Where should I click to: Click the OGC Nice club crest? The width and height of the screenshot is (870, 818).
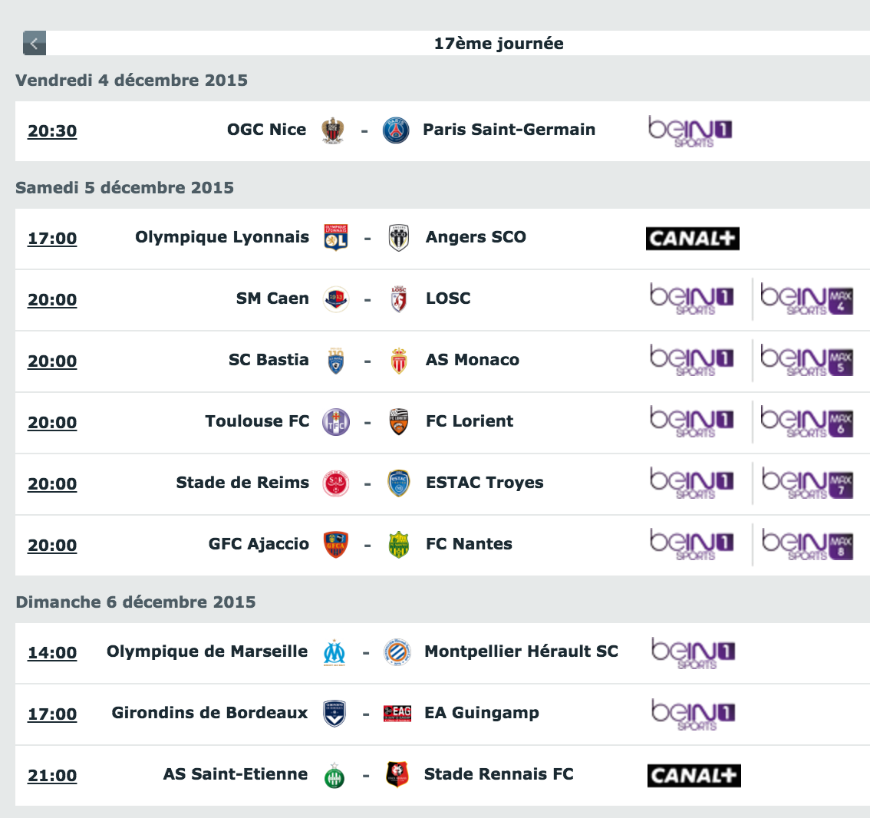[333, 131]
